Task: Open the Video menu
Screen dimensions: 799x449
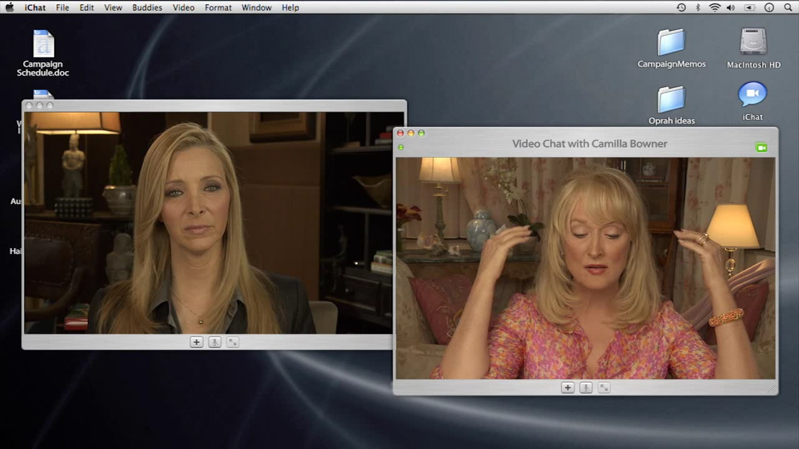Action: [x=184, y=7]
